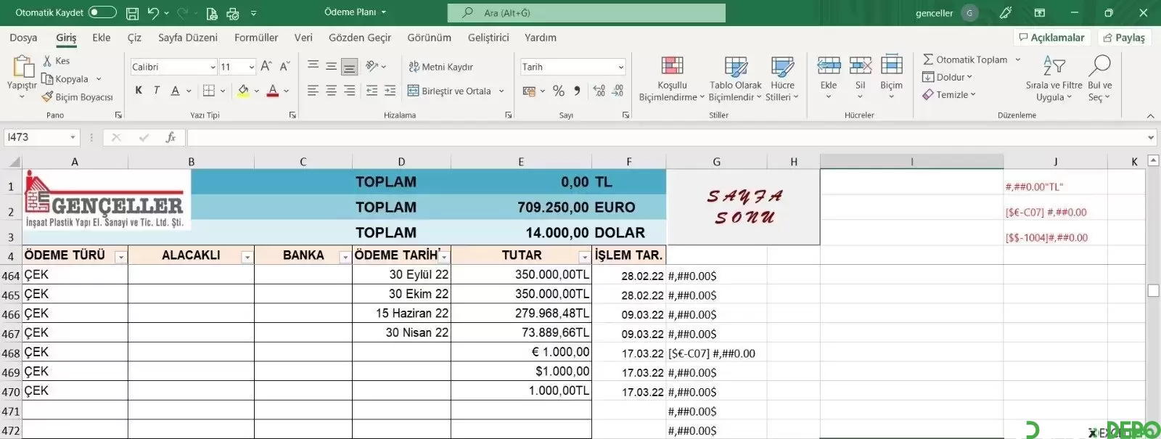Align cell content to top
This screenshot has width=1161, height=439.
[313, 65]
